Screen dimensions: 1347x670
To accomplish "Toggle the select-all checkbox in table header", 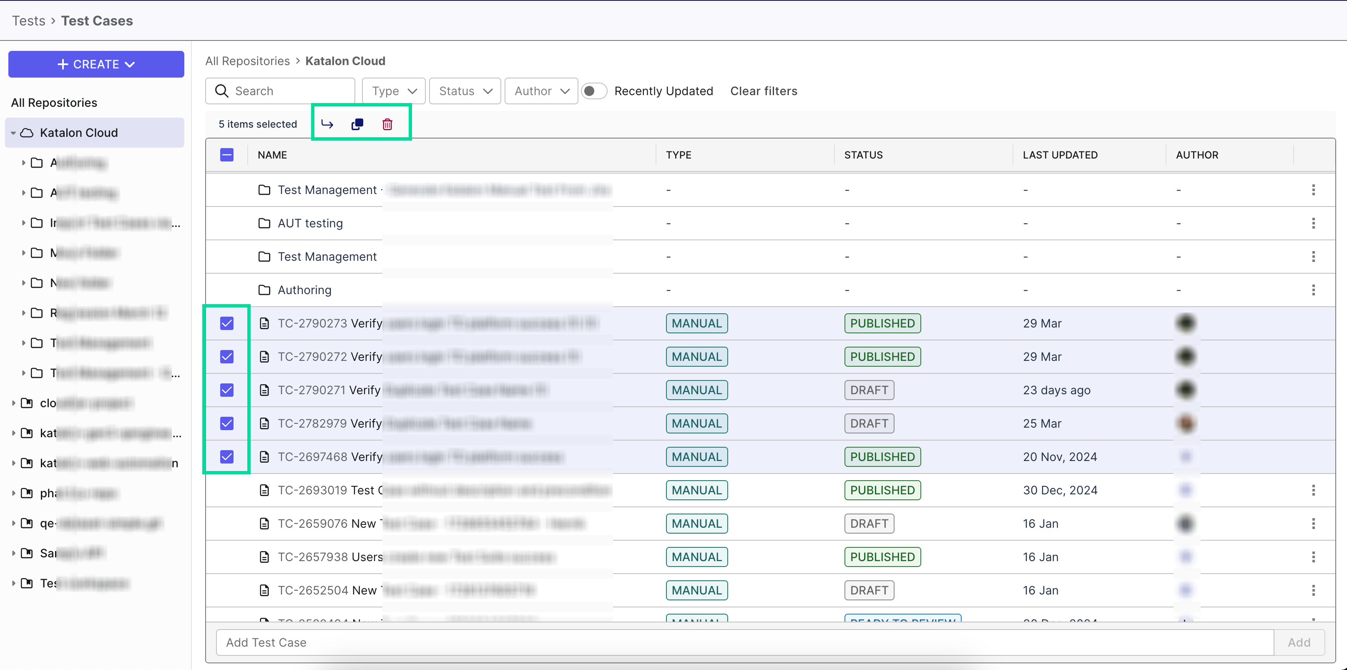I will click(x=226, y=155).
